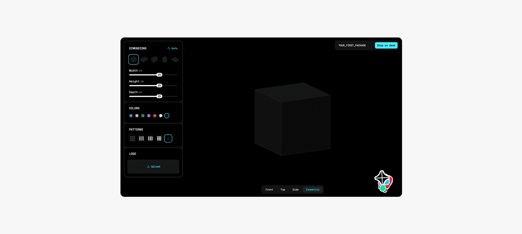Select the cube box shape preset
Viewport: 522px width, 234px height.
pyautogui.click(x=133, y=59)
